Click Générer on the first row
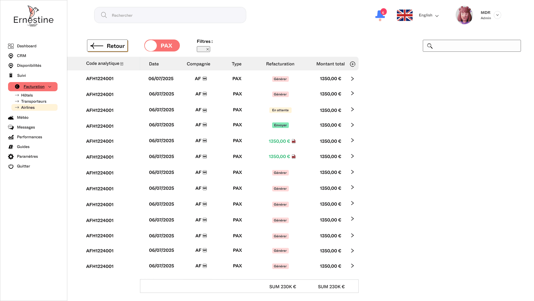Screen dimensions: 534x301 point(280,79)
